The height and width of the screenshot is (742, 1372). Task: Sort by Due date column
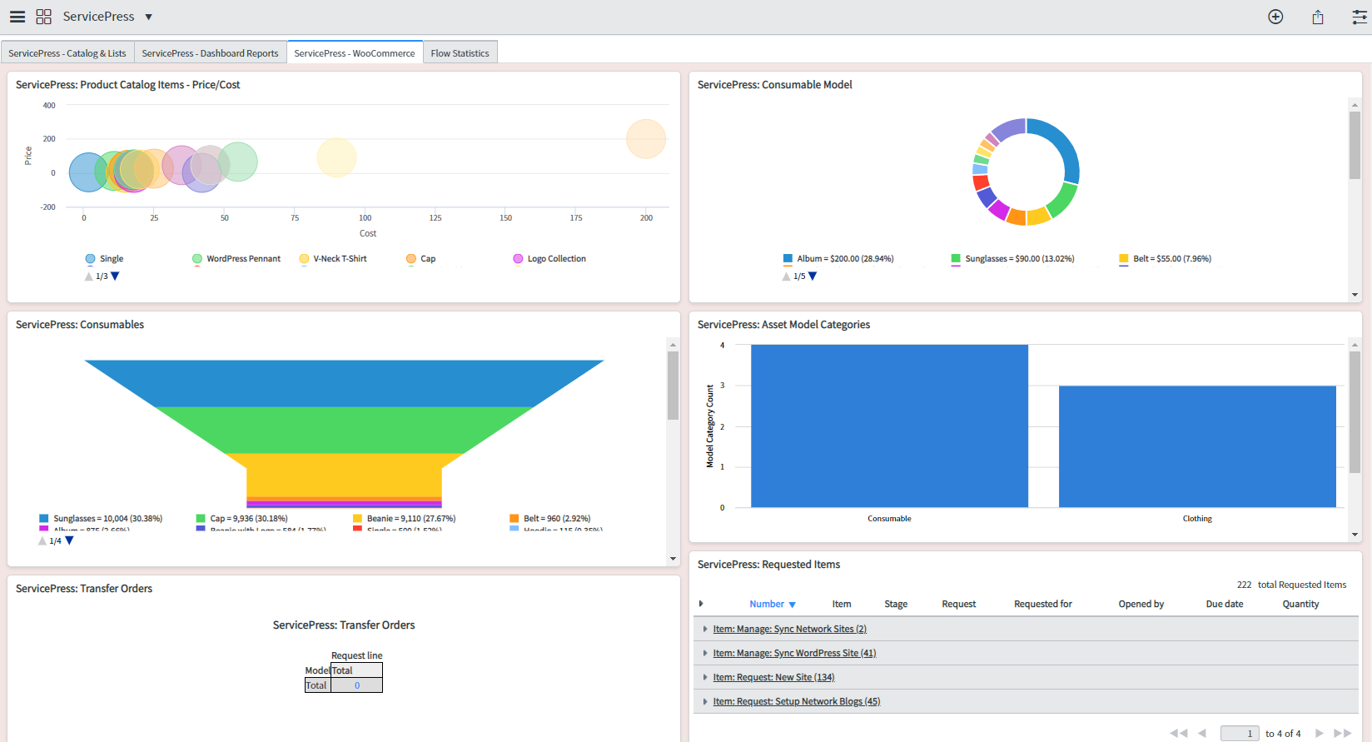(1224, 605)
